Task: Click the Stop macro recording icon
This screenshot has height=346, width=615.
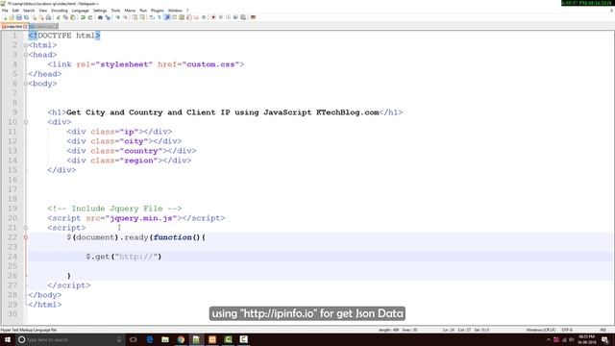Action: (x=221, y=17)
